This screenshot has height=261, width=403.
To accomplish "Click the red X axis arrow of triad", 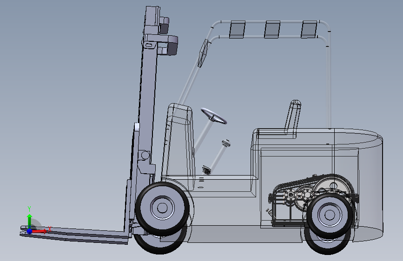I will pyautogui.click(x=39, y=231).
